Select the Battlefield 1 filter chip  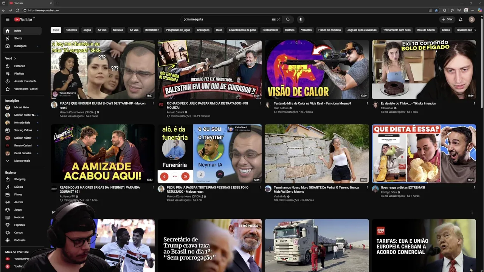[152, 30]
